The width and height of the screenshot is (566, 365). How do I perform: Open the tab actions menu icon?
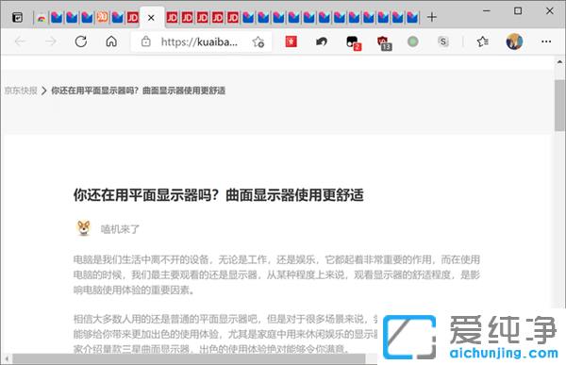[x=17, y=17]
